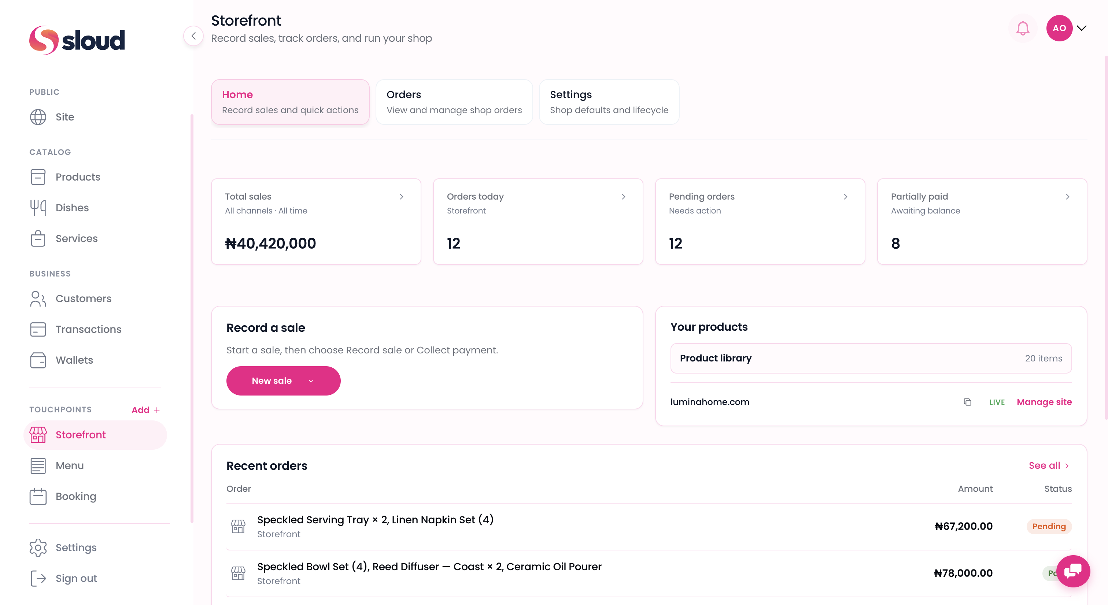Click the Storefront shop icon in sidebar
Image resolution: width=1108 pixels, height=605 pixels.
click(38, 435)
